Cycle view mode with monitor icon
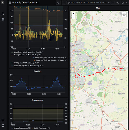 (x=58, y=3)
